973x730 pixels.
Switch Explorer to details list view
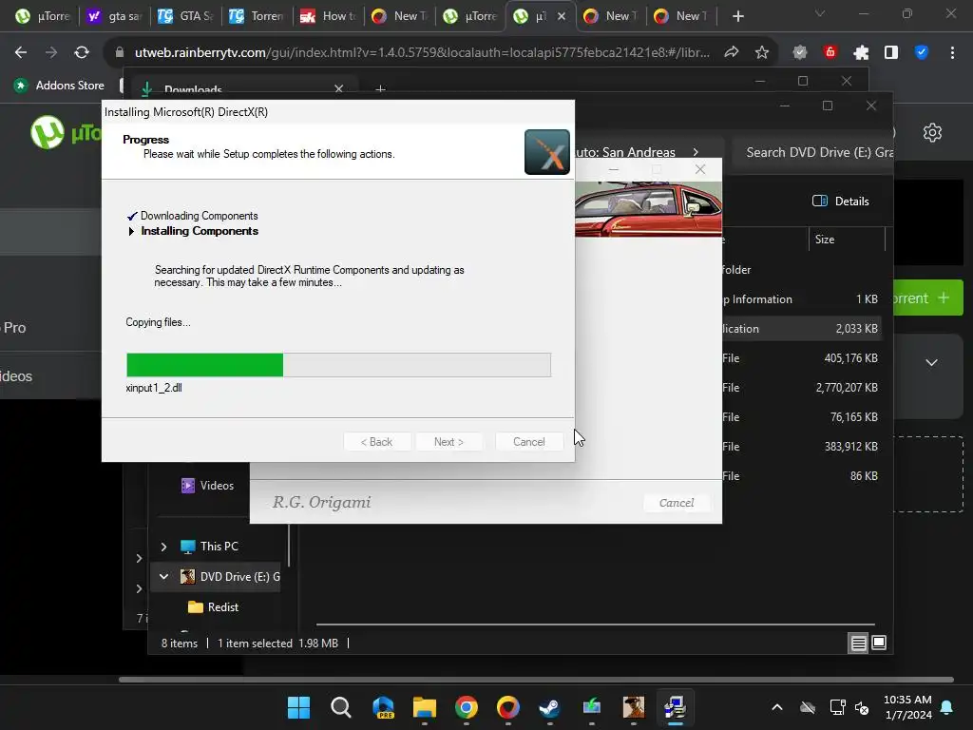(x=858, y=644)
